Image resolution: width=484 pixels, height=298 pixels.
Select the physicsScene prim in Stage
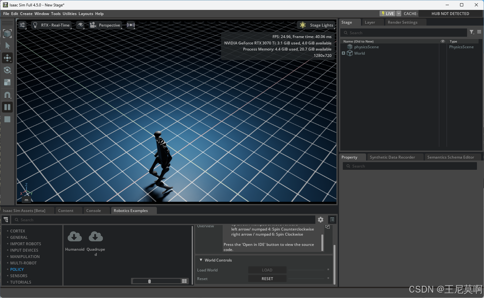366,47
